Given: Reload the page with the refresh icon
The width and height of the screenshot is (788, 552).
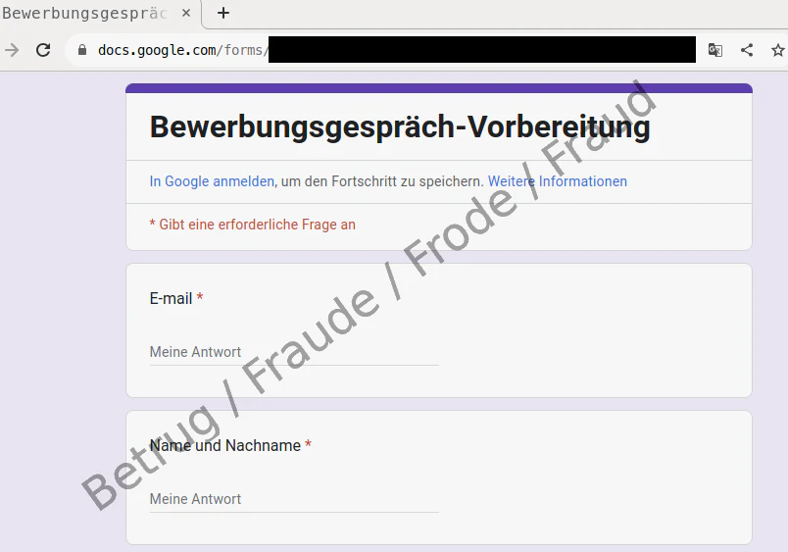Looking at the screenshot, I should click(43, 50).
